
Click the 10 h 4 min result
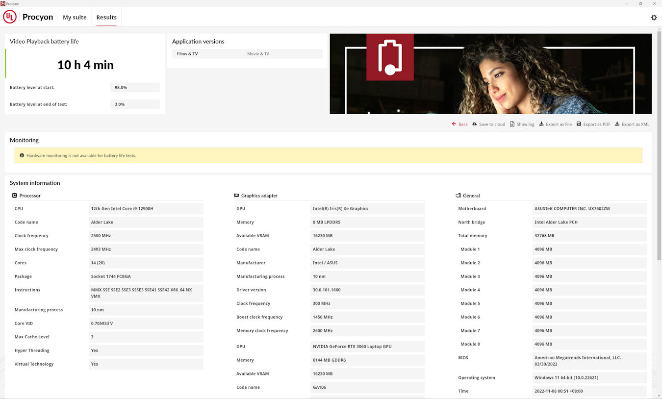pos(85,65)
